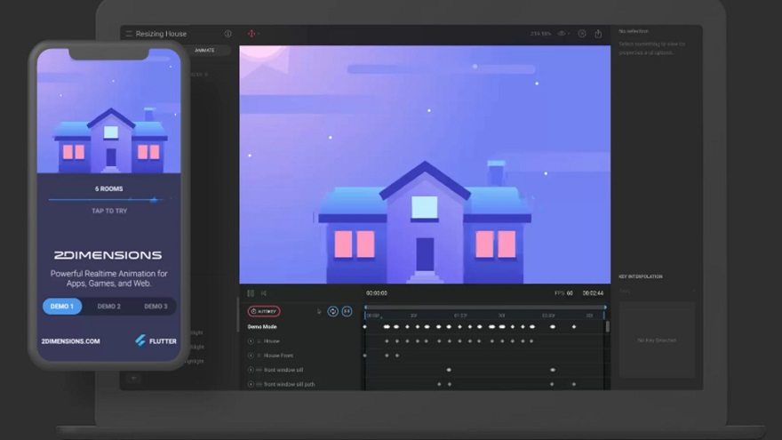Click the file info icon
782x440 pixels.
(227, 34)
